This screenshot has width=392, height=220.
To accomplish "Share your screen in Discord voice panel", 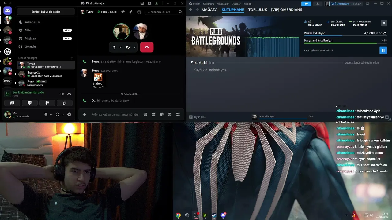I will pyautogui.click(x=29, y=103).
